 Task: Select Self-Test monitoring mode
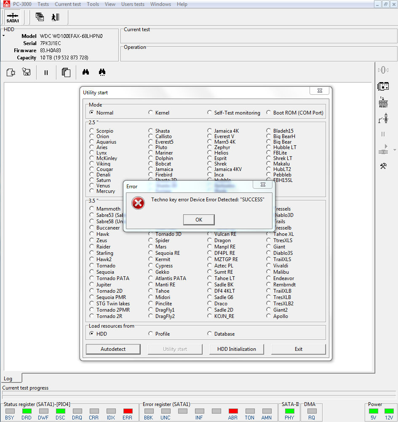209,112
